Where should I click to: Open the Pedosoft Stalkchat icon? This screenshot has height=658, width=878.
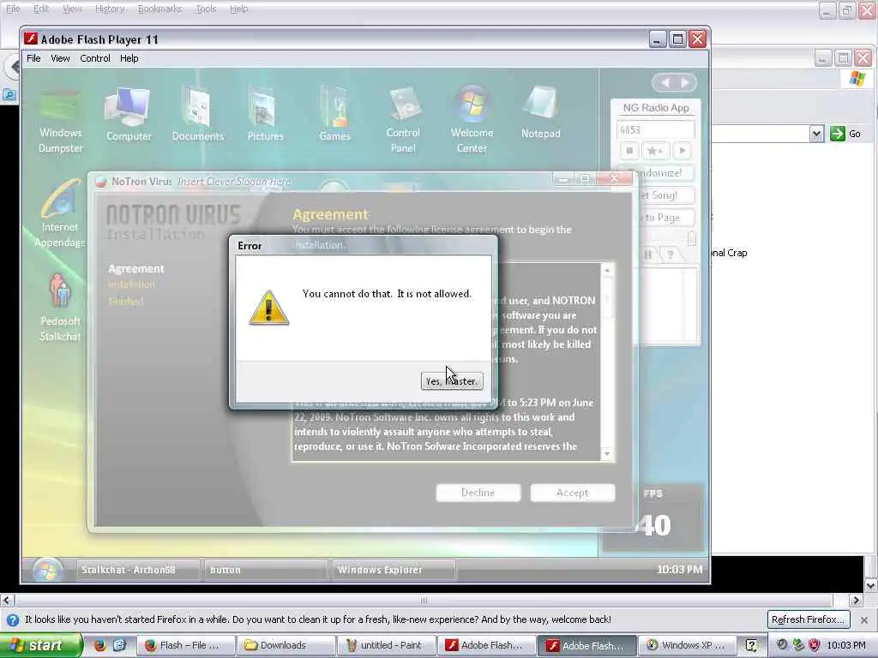(60, 307)
